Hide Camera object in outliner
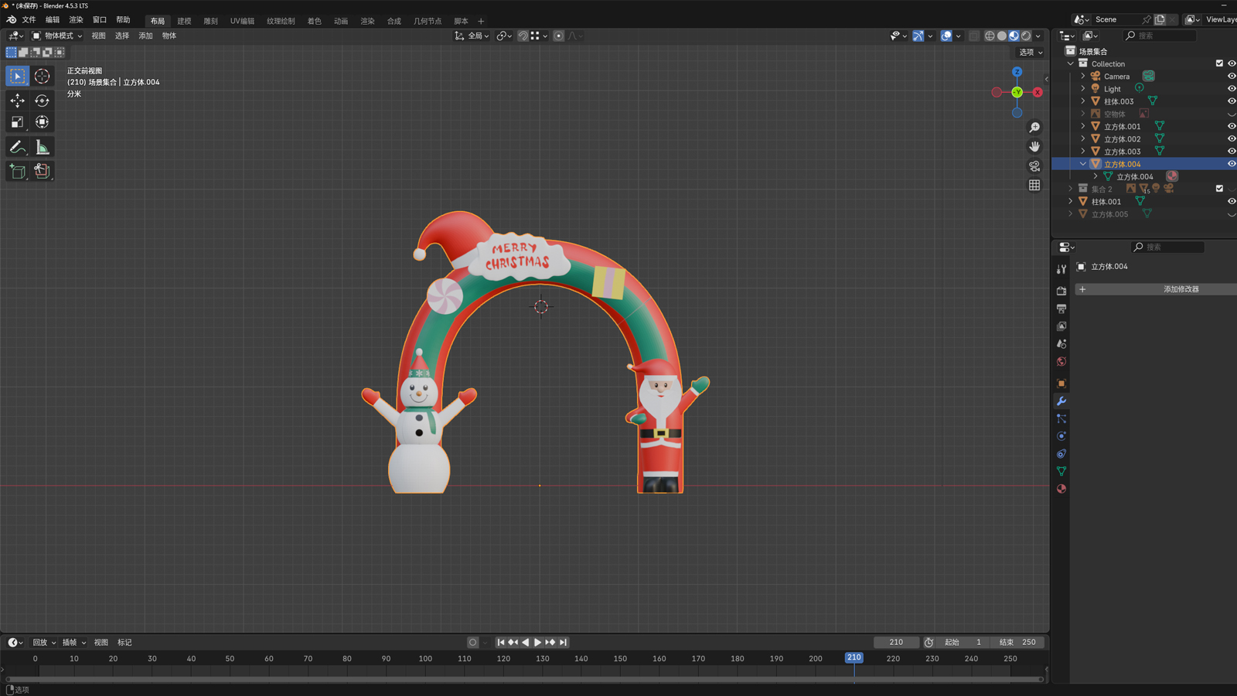This screenshot has width=1237, height=696. (1231, 77)
